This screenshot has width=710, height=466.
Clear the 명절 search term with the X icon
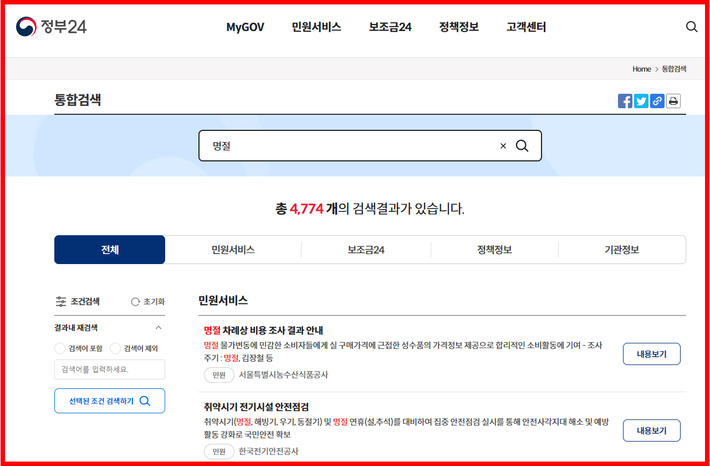pos(503,145)
